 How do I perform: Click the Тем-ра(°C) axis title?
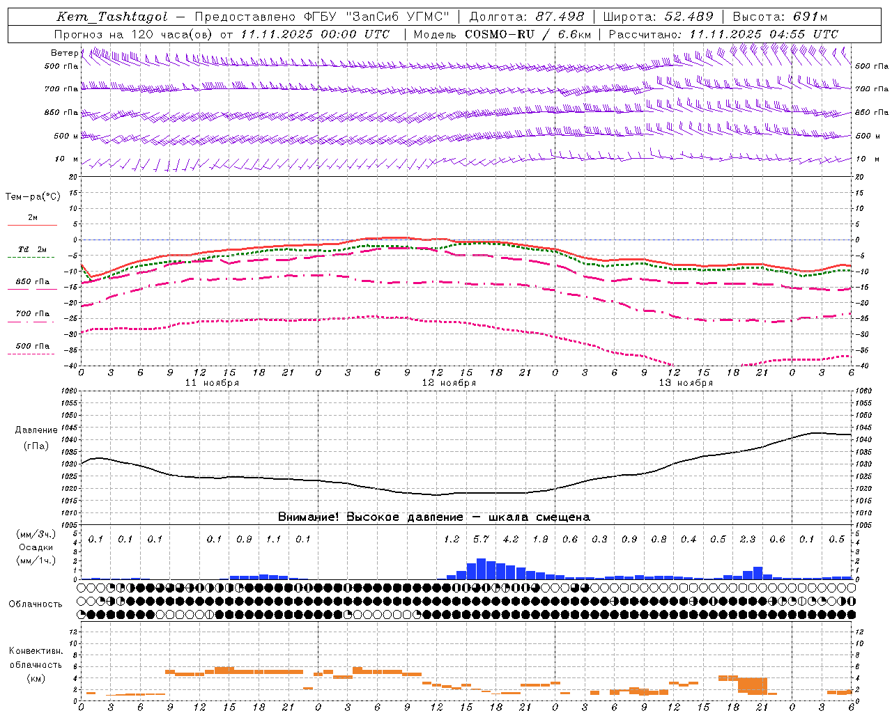tap(33, 197)
